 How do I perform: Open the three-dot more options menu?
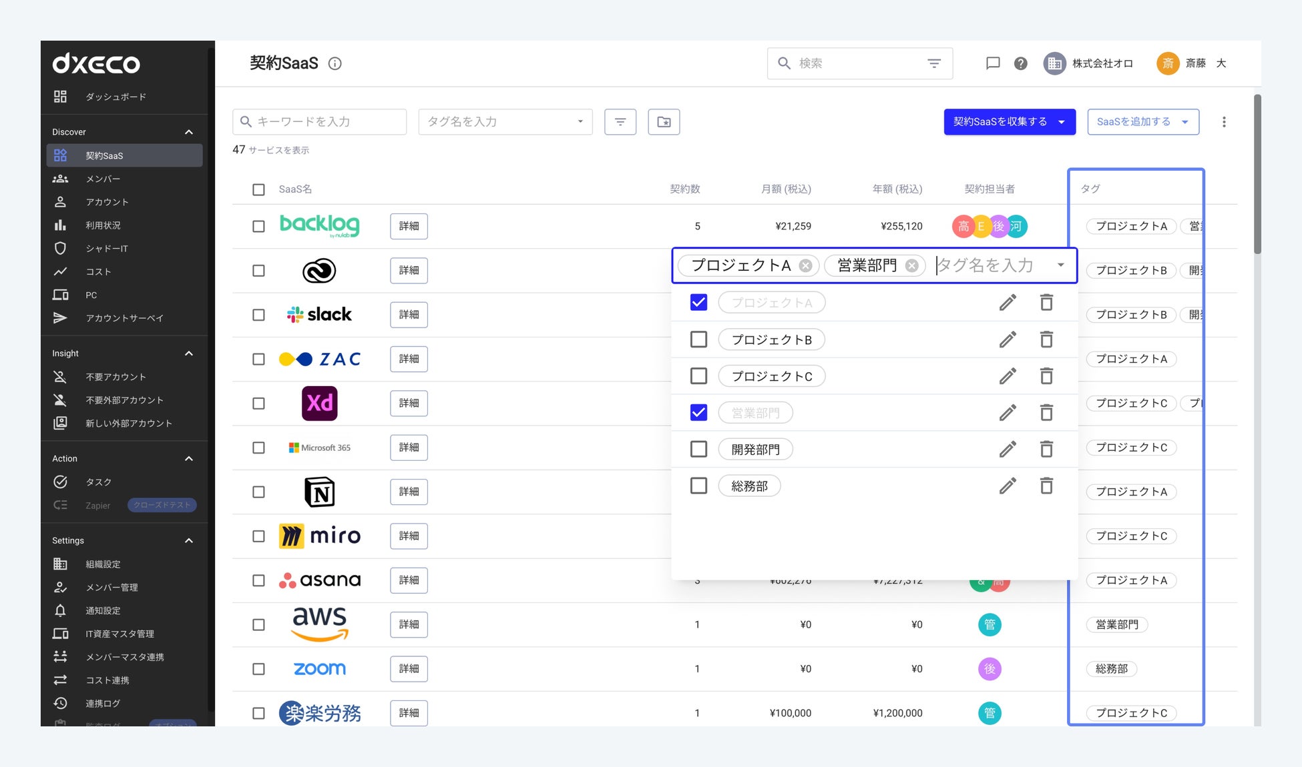point(1224,122)
